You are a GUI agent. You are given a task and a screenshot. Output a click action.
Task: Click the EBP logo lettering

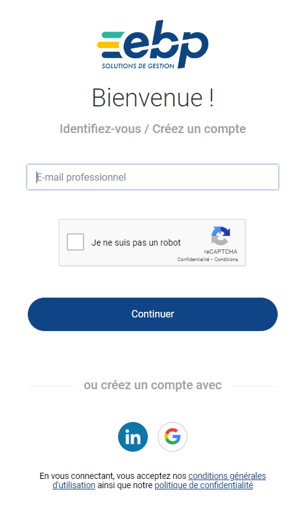pyautogui.click(x=166, y=43)
